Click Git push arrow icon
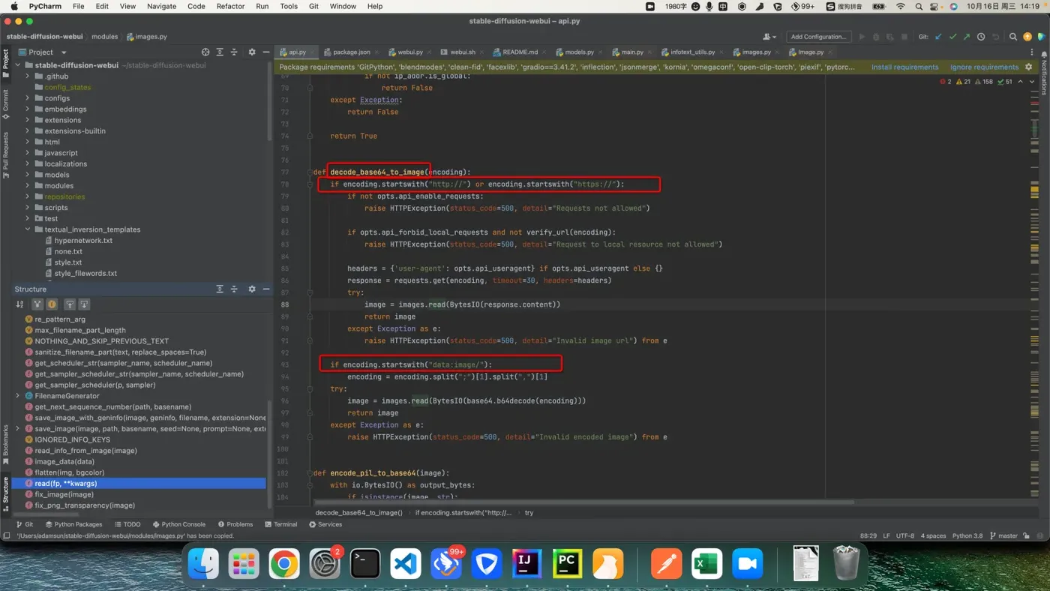This screenshot has height=591, width=1050. pos(967,36)
